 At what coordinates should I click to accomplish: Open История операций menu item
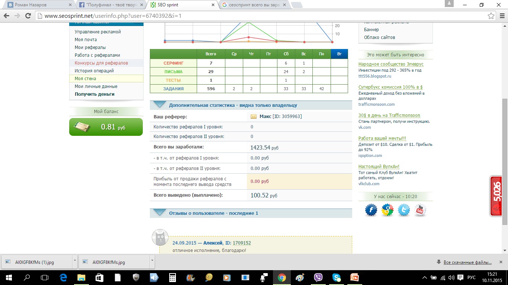(x=94, y=71)
